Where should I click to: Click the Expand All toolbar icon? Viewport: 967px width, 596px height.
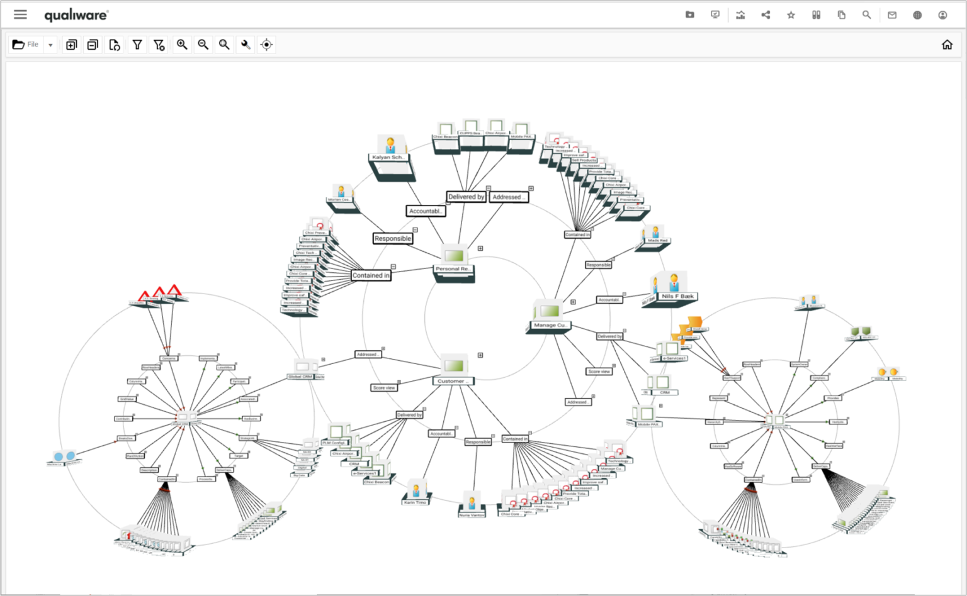(72, 45)
